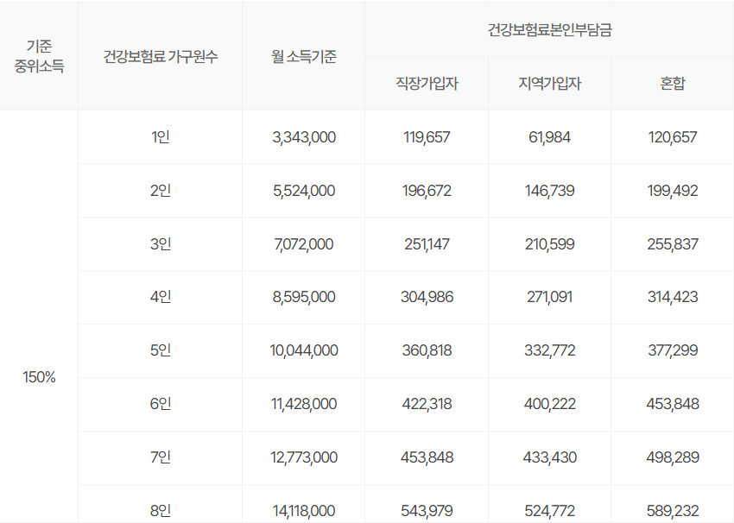The image size is (734, 523).
Task: Click 지역가입자 value 524,772
Action: tap(549, 511)
